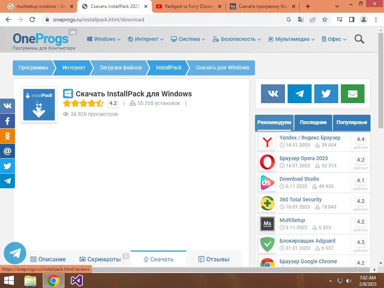Open the Отзывы tab

(214, 259)
